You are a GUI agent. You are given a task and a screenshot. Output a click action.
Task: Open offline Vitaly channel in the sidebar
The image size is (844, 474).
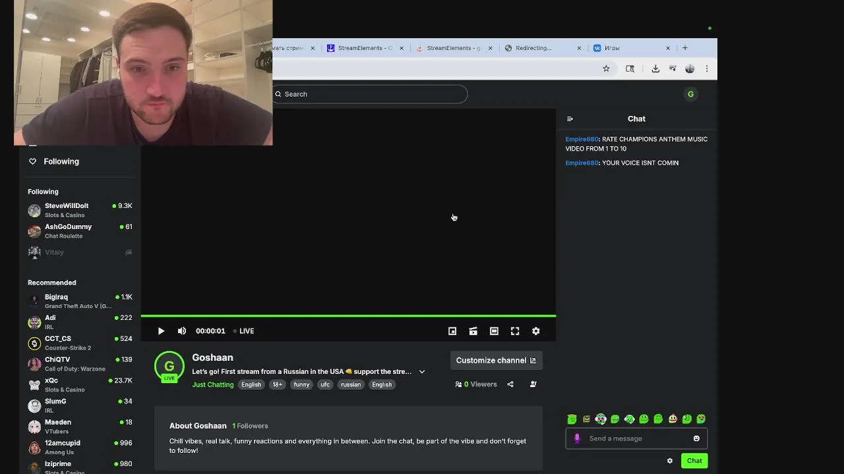80,252
